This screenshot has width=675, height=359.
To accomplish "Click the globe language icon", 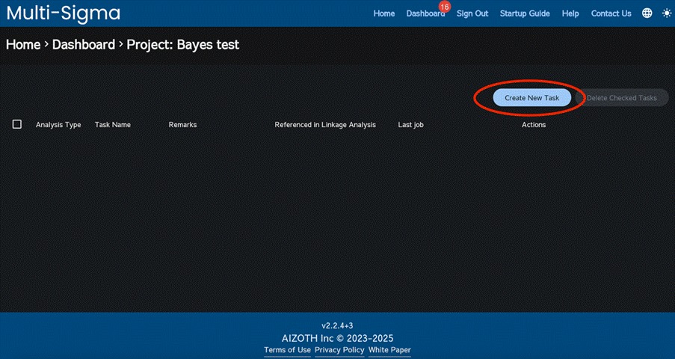I will [647, 13].
